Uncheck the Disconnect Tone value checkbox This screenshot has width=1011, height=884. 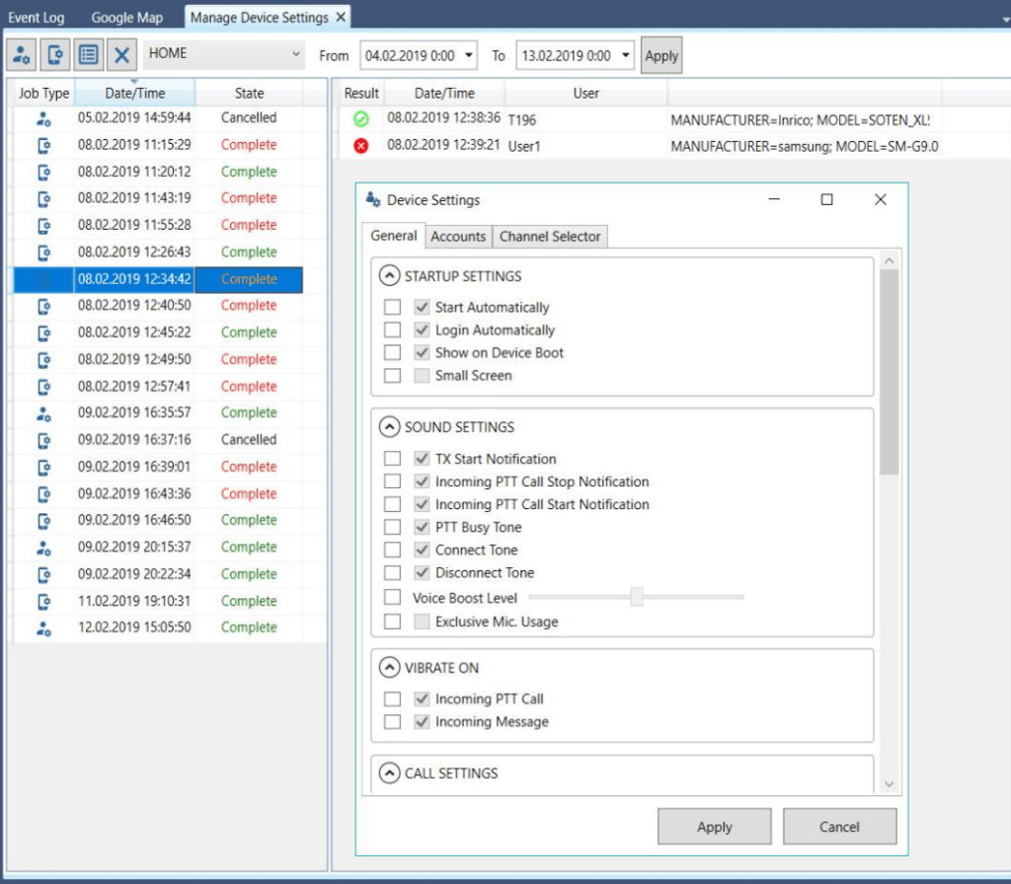point(422,572)
